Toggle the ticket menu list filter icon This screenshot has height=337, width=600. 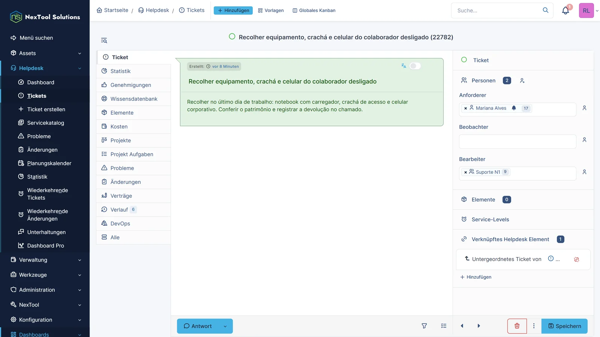point(104,40)
